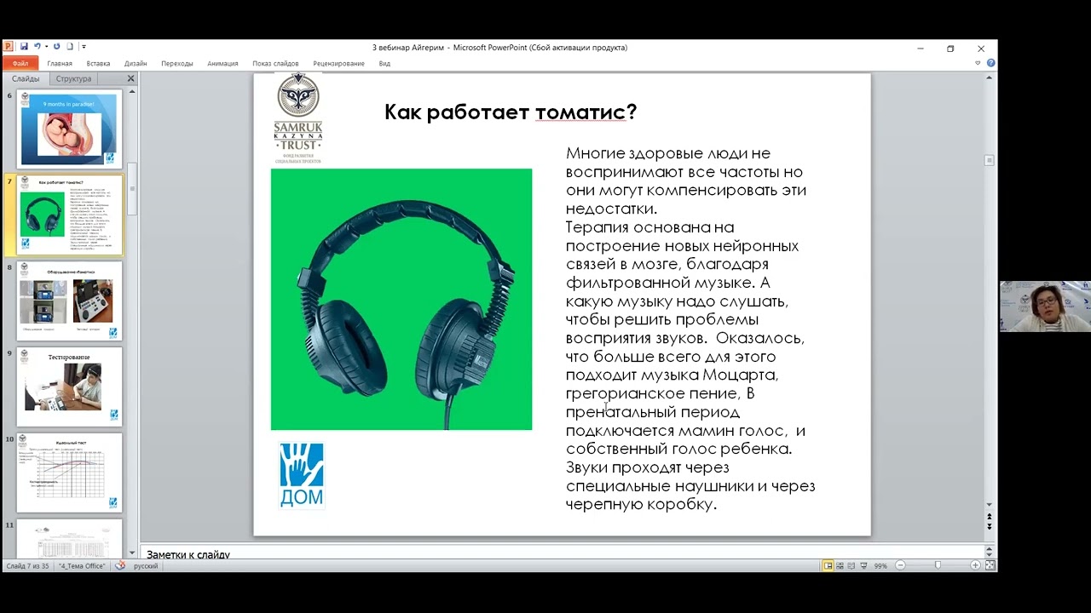Screen dimensions: 1091x613
Task: Switch to Reading view icon
Action: (x=851, y=565)
